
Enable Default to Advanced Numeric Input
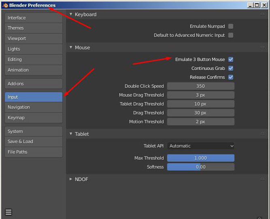coord(231,35)
